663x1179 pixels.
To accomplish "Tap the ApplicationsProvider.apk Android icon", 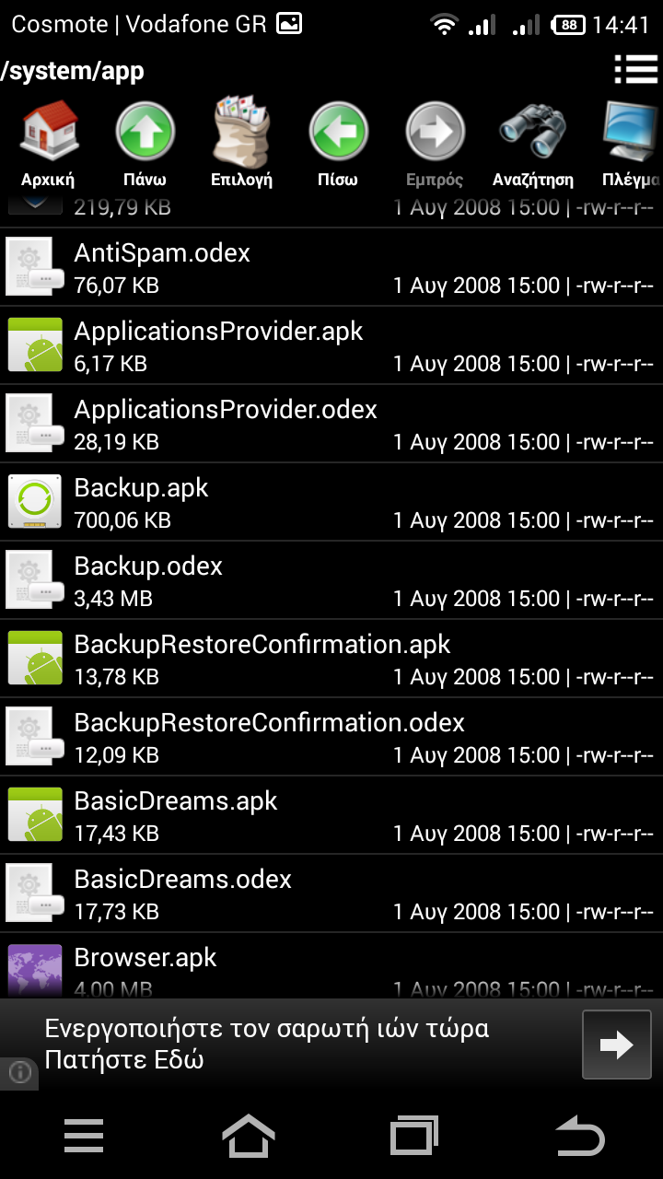I will [35, 345].
